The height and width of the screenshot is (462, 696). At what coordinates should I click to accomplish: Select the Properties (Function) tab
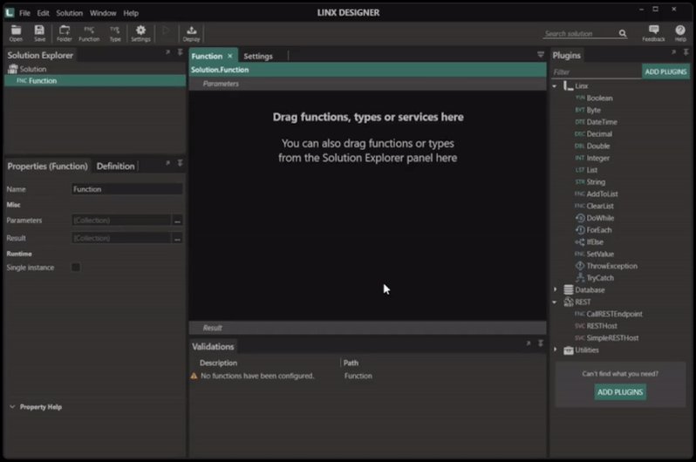coord(47,166)
